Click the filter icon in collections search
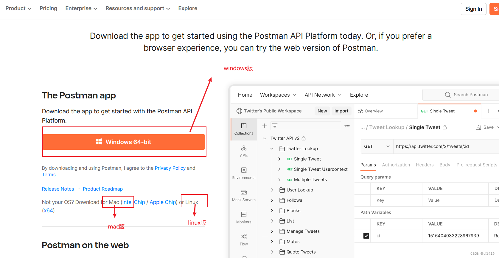499x258 pixels. point(275,126)
